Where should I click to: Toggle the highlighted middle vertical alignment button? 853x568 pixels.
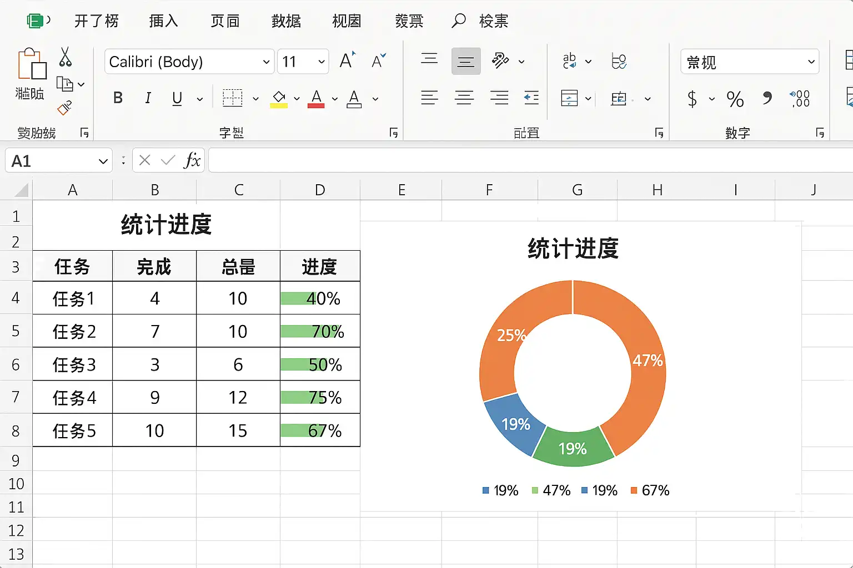coord(466,61)
